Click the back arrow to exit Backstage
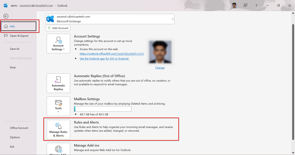Viewport: 295px width, 155px height. click(6, 16)
